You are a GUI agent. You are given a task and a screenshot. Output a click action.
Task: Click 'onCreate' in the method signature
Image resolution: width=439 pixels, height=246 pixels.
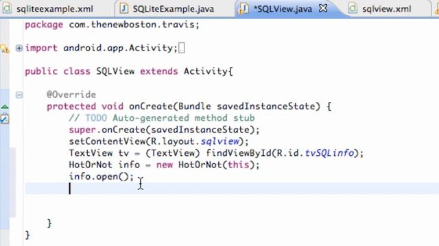(x=151, y=107)
